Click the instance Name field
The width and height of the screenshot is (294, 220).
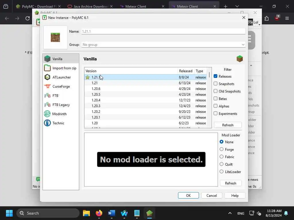[x=163, y=32]
